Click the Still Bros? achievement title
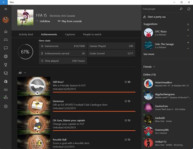This screenshot has width=193, height=149. (x=58, y=82)
